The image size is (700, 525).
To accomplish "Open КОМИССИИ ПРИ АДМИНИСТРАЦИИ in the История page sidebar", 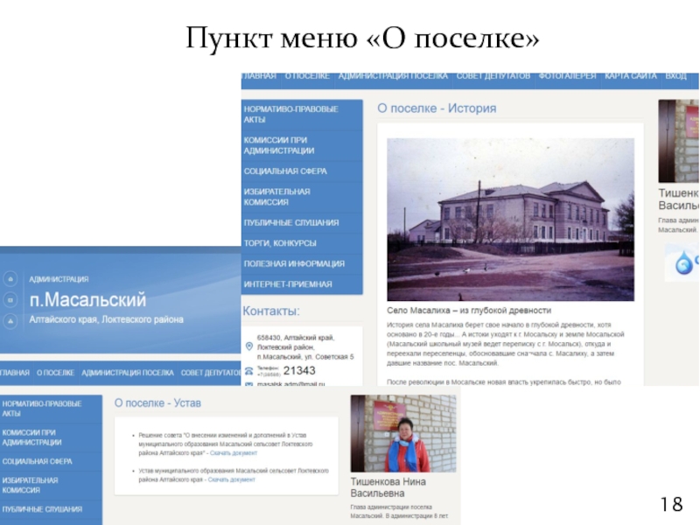I will click(x=302, y=145).
